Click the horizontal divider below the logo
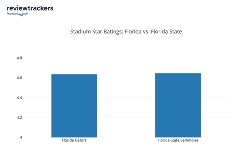Image resolution: width=247 pixels, height=153 pixels. coord(124,20)
